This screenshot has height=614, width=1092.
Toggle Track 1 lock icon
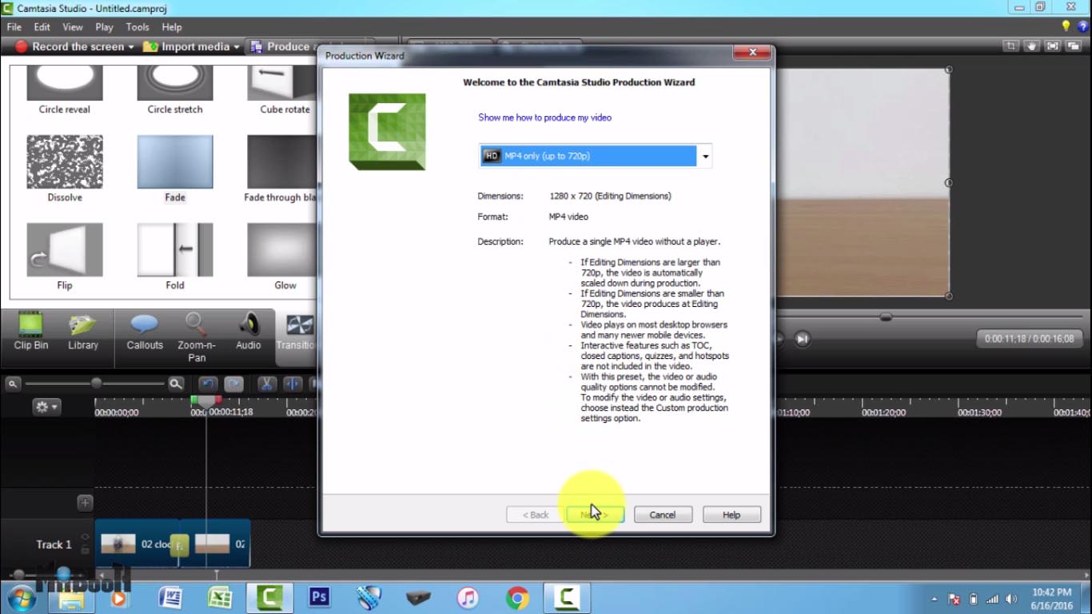86,551
